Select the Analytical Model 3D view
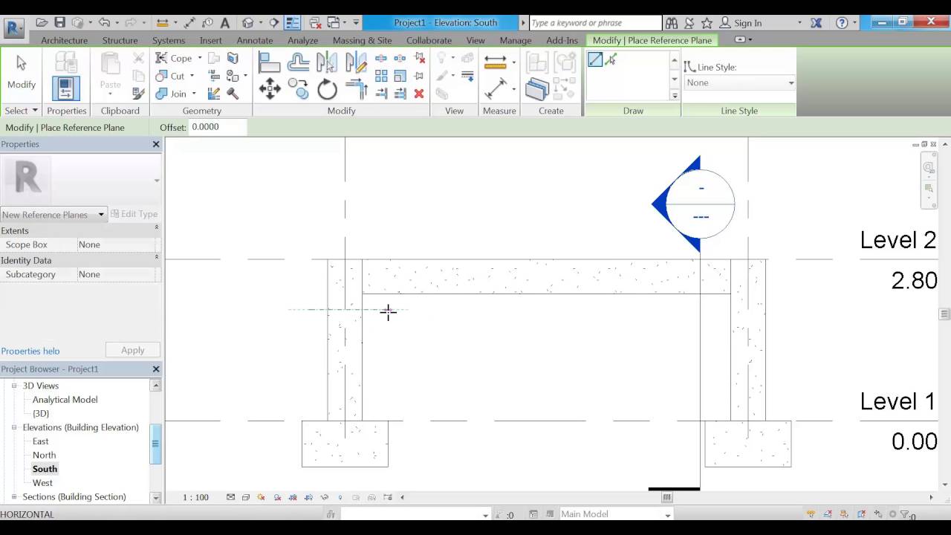Screen dimensions: 951x535 [65, 400]
